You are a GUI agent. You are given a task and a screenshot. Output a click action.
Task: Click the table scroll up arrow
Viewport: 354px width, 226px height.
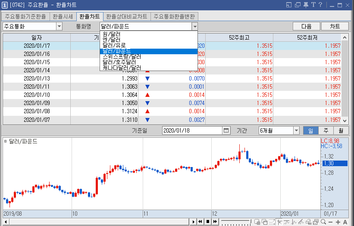point(345,37)
